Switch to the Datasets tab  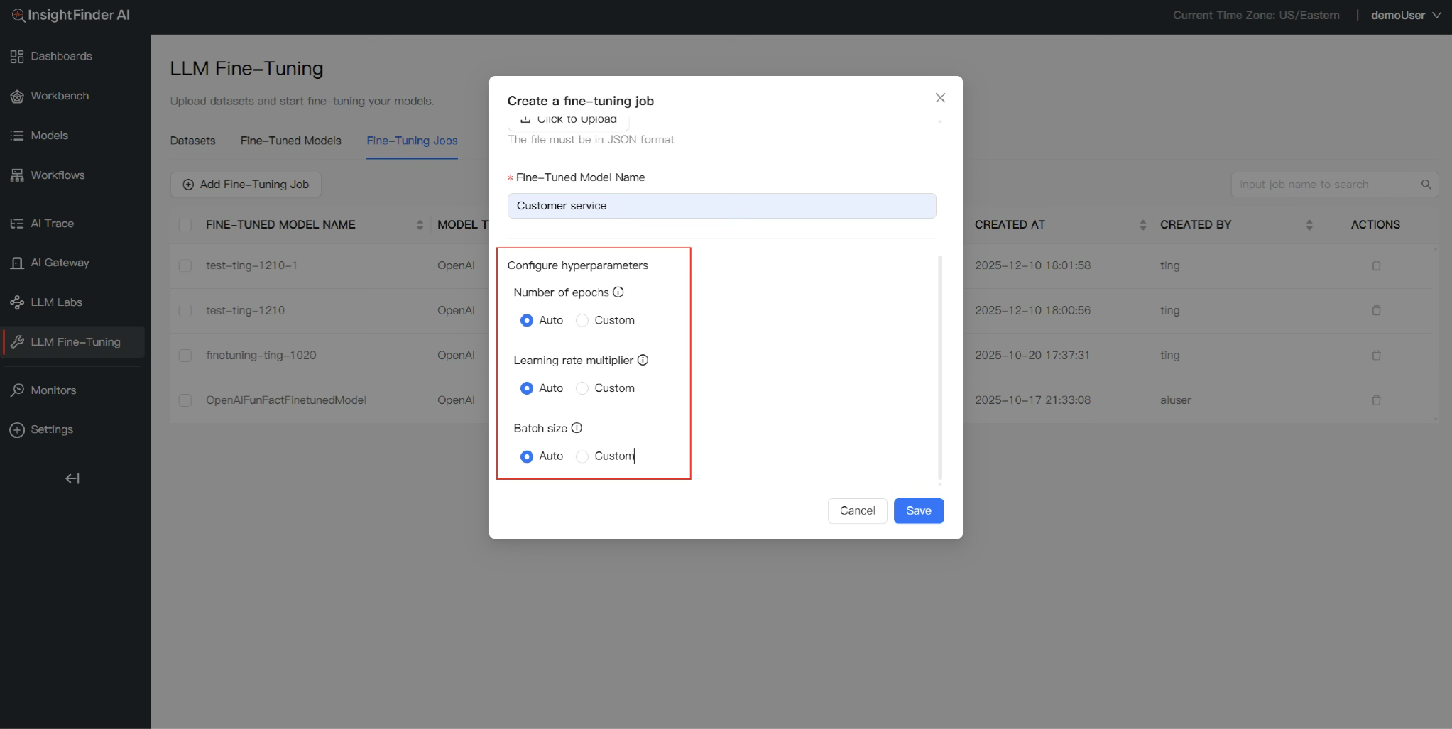[x=192, y=141]
